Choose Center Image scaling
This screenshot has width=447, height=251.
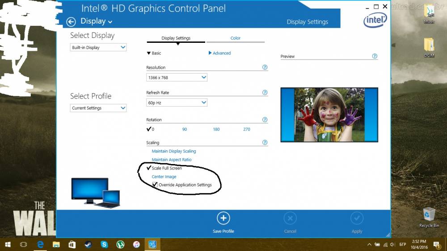tap(164, 177)
